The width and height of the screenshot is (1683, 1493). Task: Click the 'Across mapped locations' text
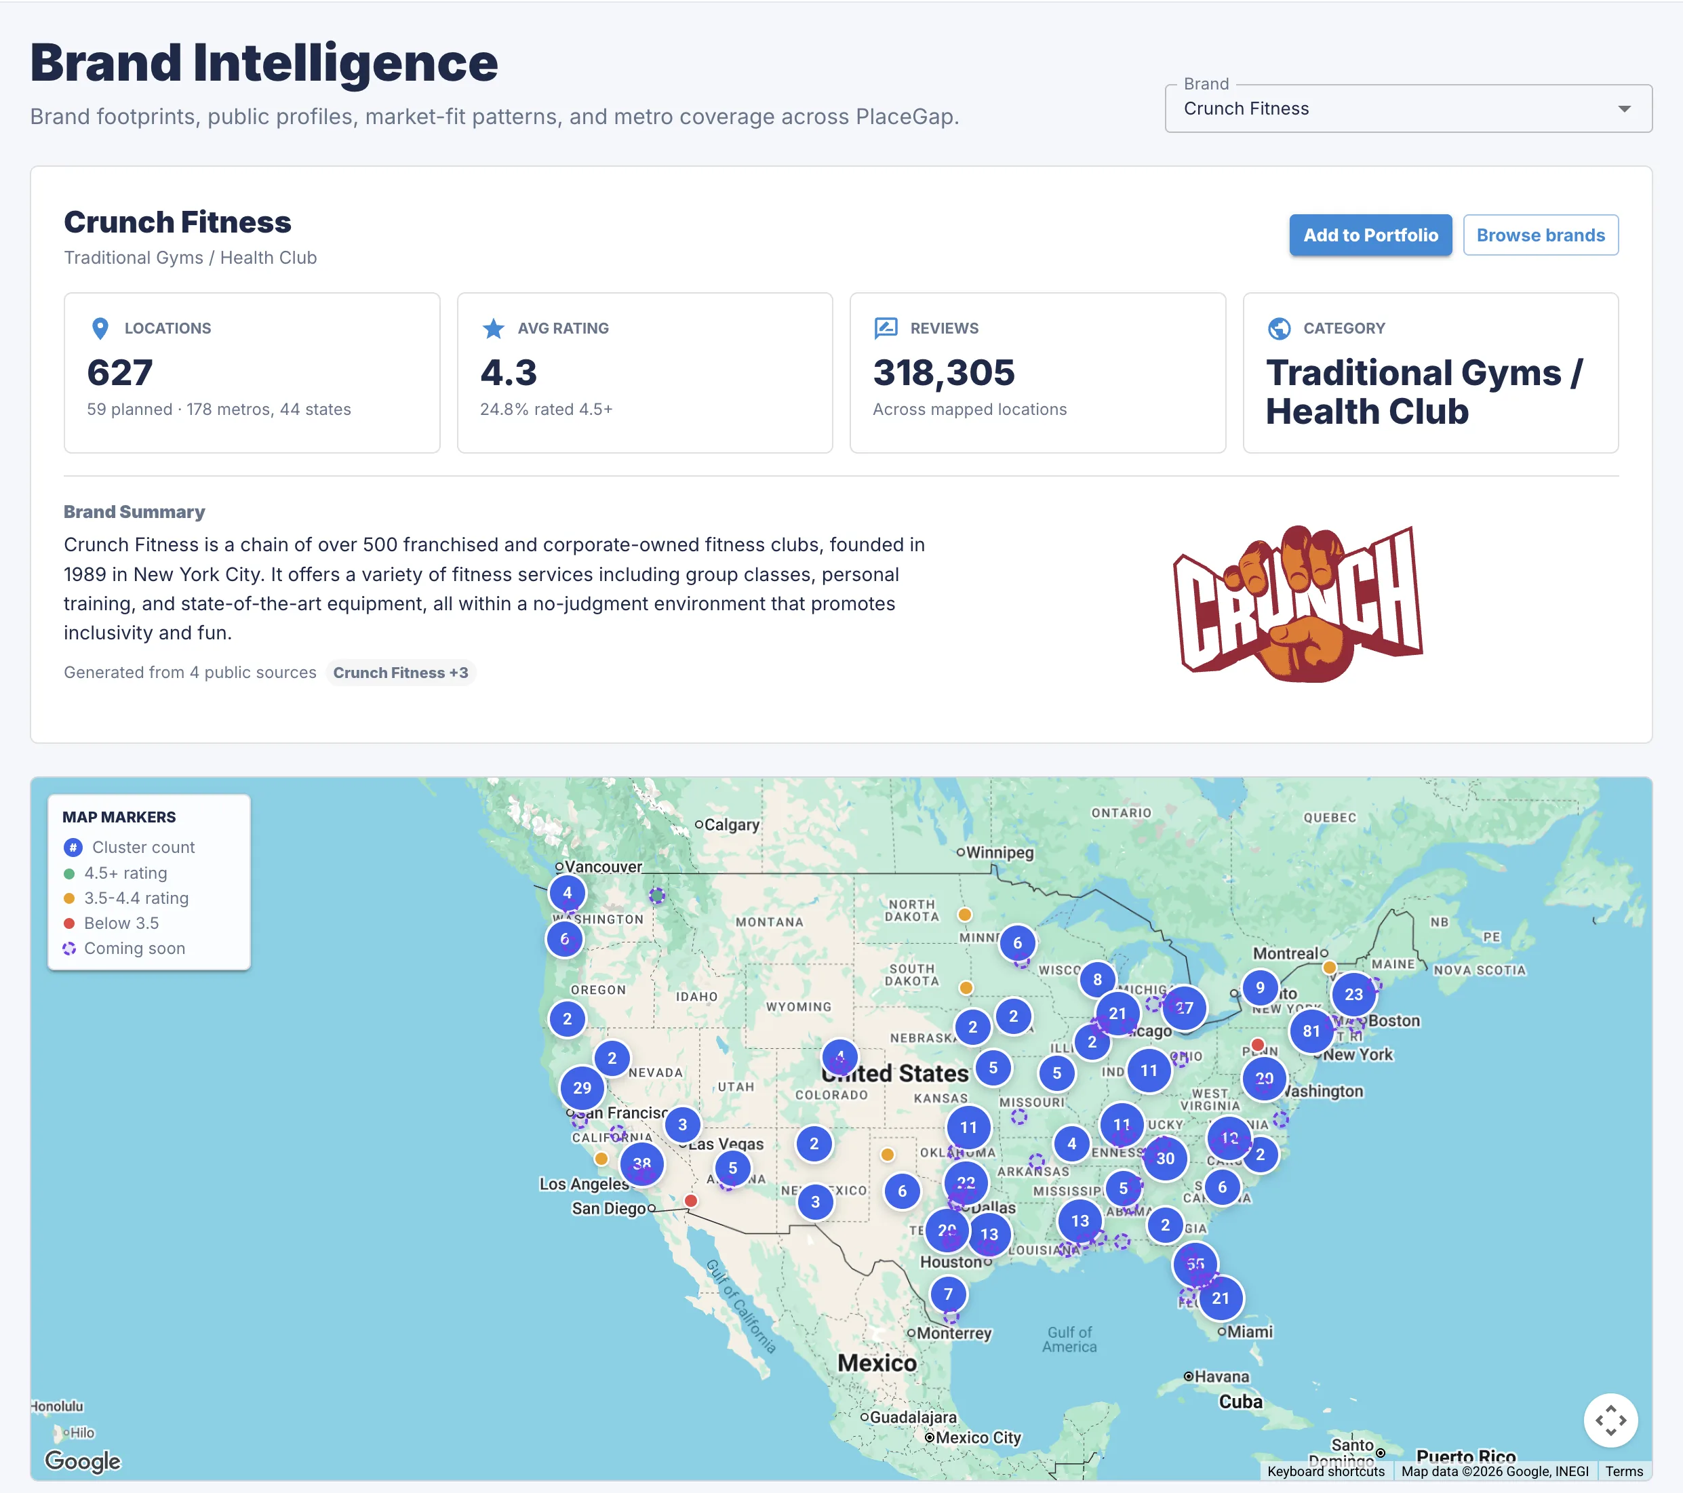(969, 410)
